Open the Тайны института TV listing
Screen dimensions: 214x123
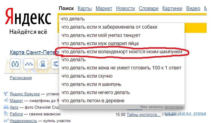point(143,115)
